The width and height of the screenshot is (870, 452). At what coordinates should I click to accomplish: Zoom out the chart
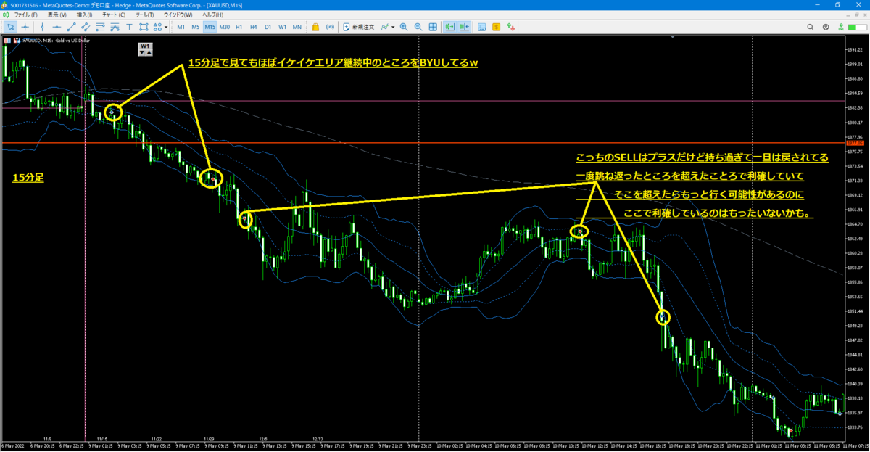418,27
